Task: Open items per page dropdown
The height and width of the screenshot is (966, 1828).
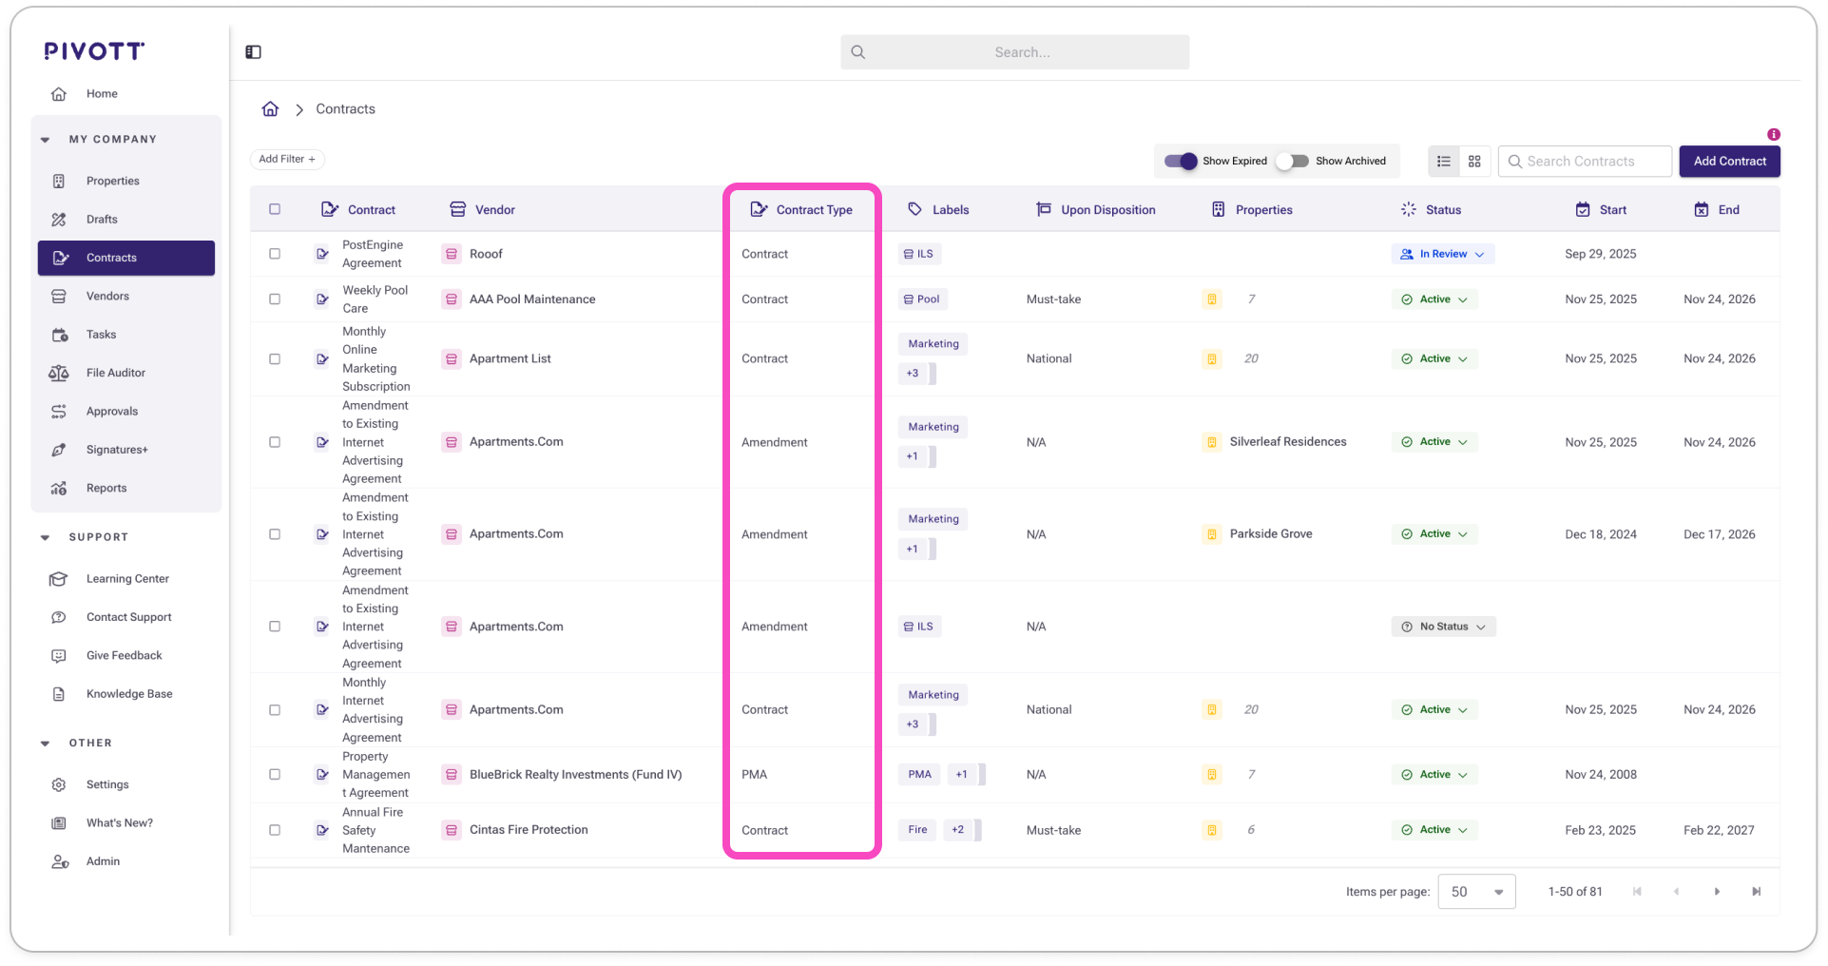Action: coord(1476,892)
